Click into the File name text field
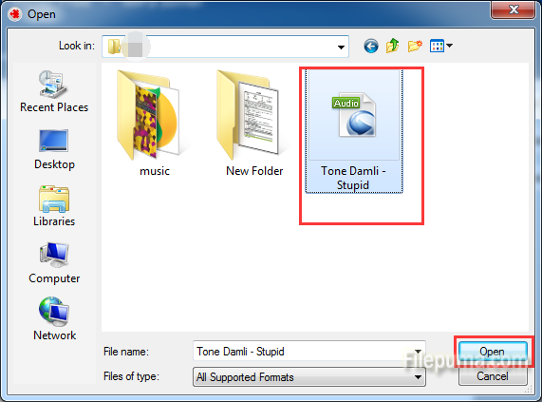The height and width of the screenshot is (402, 542). (303, 352)
